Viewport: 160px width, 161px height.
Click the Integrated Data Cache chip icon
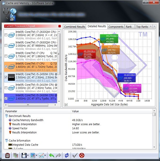click(x=10, y=145)
